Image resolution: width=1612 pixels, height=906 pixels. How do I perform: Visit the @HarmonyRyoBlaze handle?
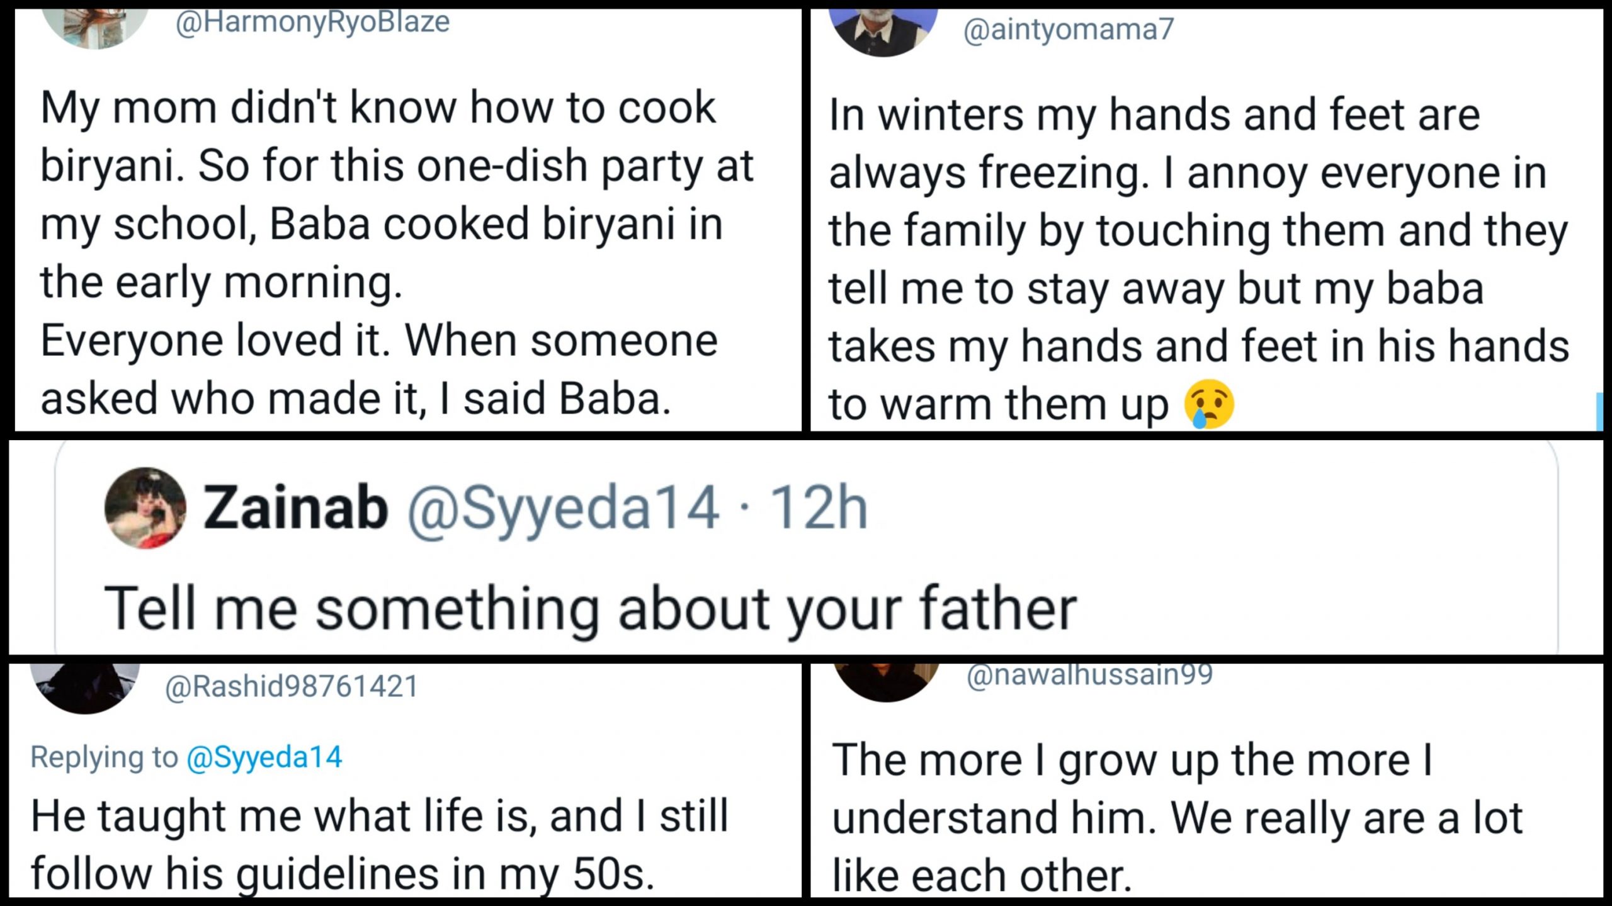pyautogui.click(x=313, y=22)
